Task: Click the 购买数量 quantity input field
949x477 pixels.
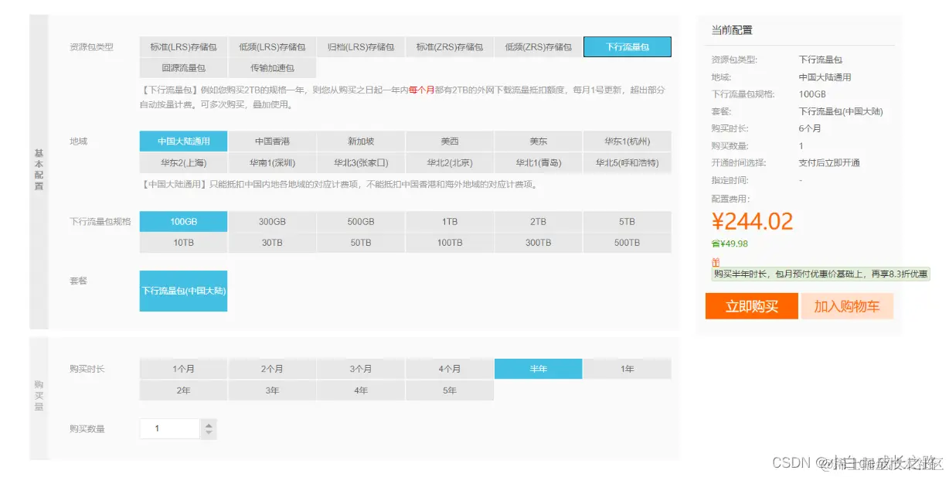Action: coord(170,429)
